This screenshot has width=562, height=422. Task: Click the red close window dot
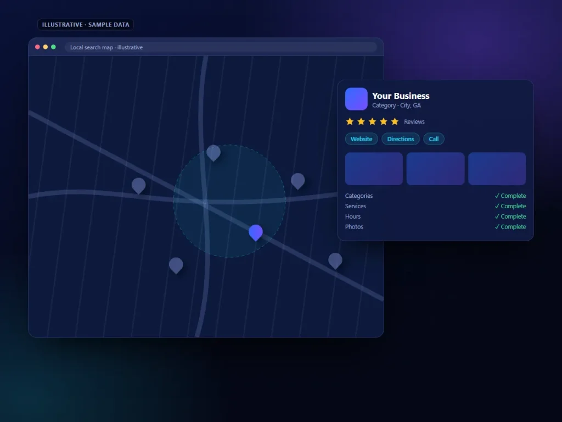point(37,47)
